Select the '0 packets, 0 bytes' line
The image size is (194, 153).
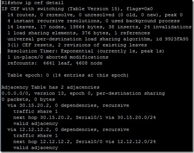click(28, 99)
